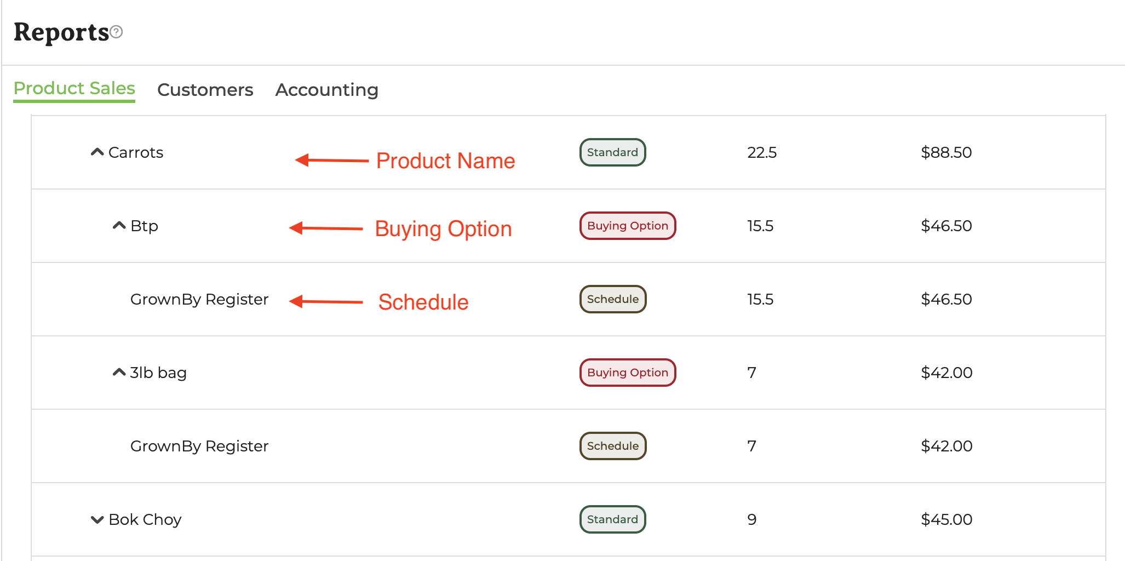Click the Standard badge for Carrots

click(612, 152)
